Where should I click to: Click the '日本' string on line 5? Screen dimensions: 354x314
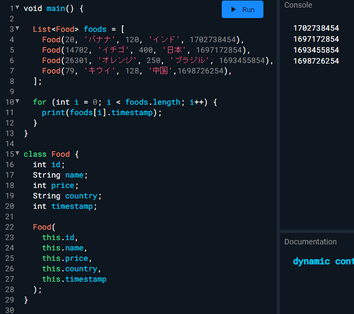tap(175, 50)
